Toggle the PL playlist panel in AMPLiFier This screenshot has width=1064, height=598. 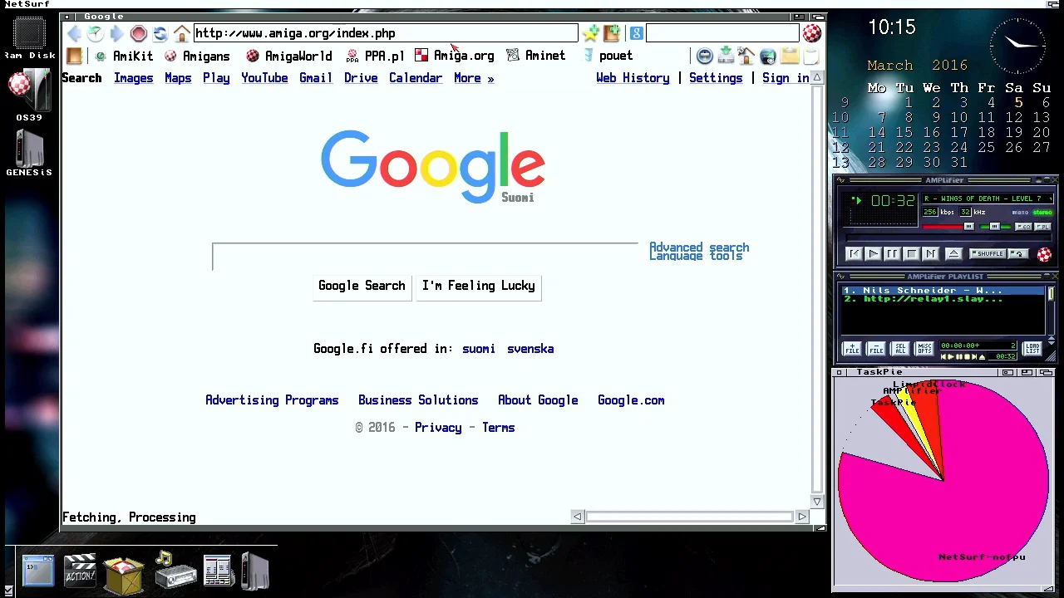click(1042, 227)
